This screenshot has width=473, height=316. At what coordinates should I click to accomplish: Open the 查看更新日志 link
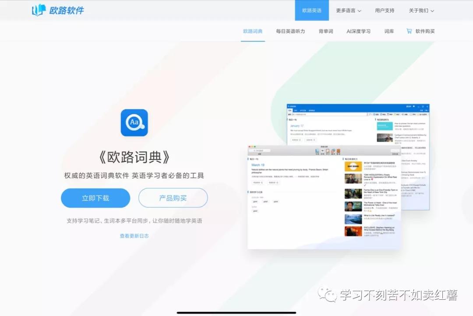[134, 235]
